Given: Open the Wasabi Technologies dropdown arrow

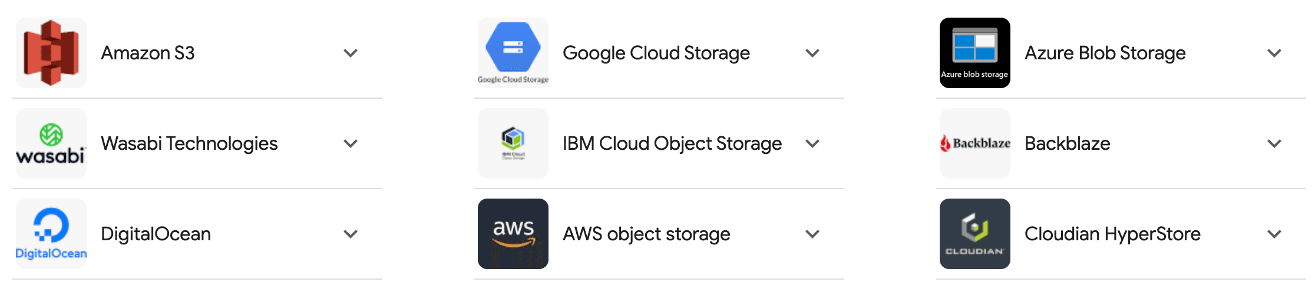Looking at the screenshot, I should [351, 144].
